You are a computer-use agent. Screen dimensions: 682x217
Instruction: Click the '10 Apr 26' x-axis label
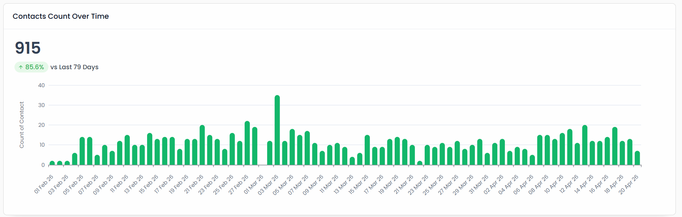pos(554,184)
